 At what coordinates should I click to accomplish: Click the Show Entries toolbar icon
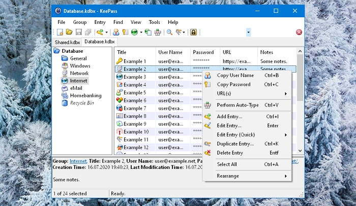pos(179,32)
